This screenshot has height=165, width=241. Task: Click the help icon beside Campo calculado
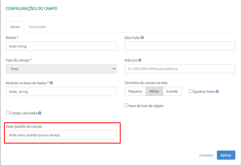[40, 113]
